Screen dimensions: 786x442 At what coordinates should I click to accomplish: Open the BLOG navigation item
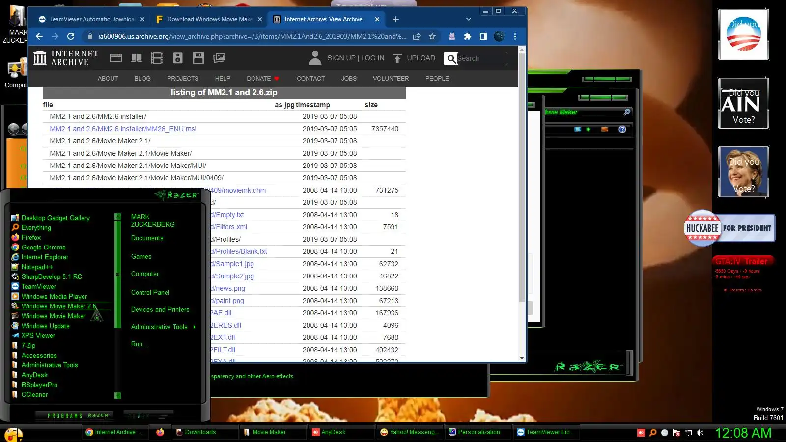(x=142, y=78)
